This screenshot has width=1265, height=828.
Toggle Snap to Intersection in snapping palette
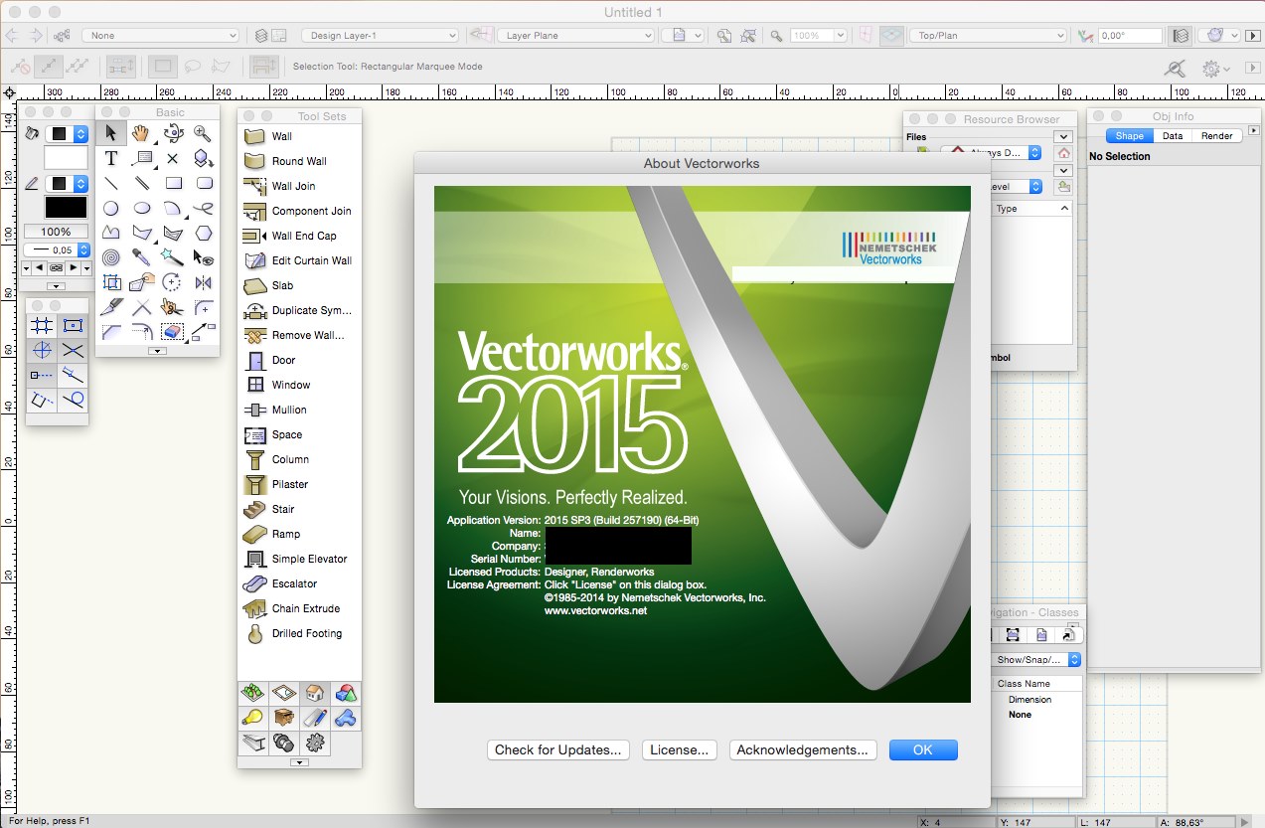[72, 350]
